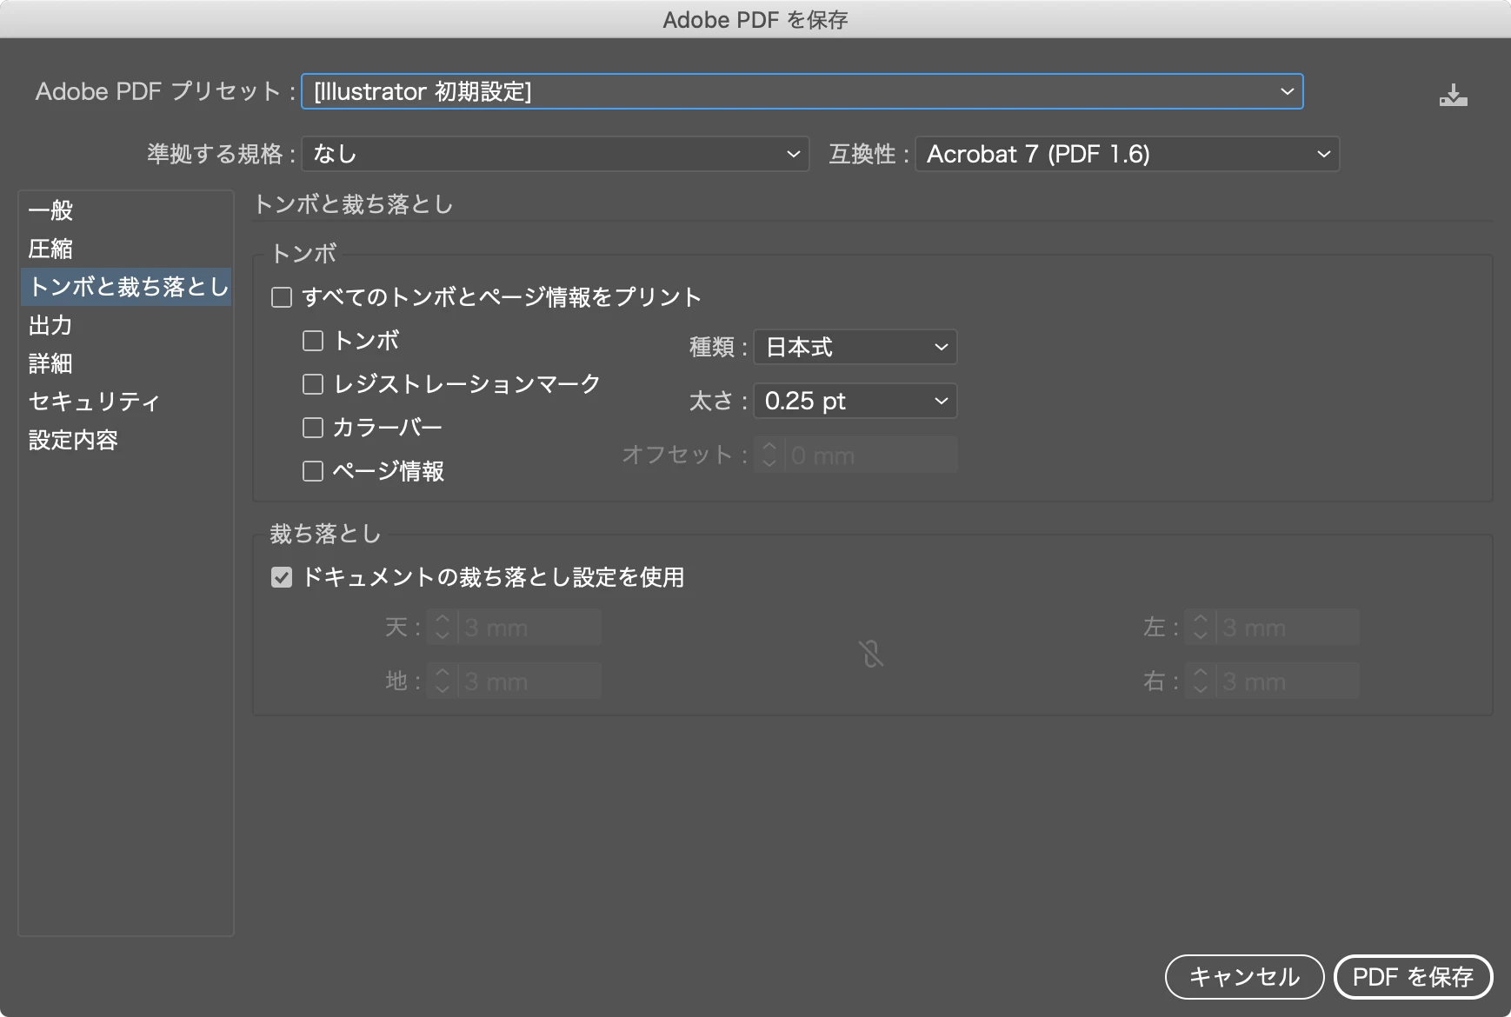Image resolution: width=1511 pixels, height=1017 pixels.
Task: Click the 左 bleed 3 mm field
Action: point(1287,627)
